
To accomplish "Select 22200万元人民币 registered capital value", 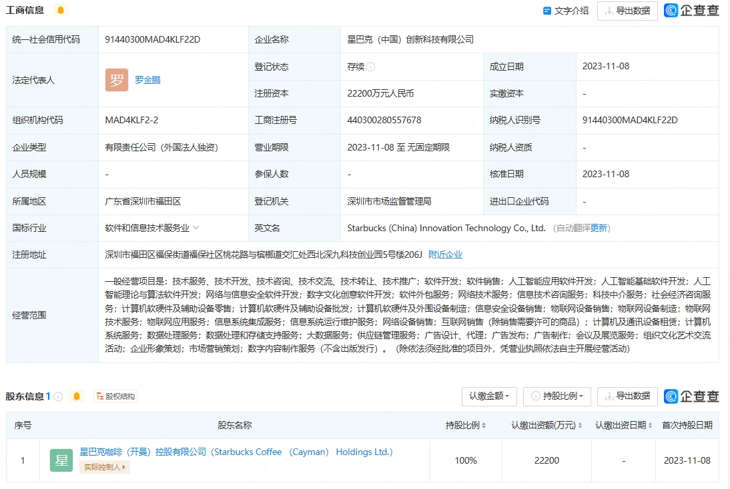I will coord(380,93).
